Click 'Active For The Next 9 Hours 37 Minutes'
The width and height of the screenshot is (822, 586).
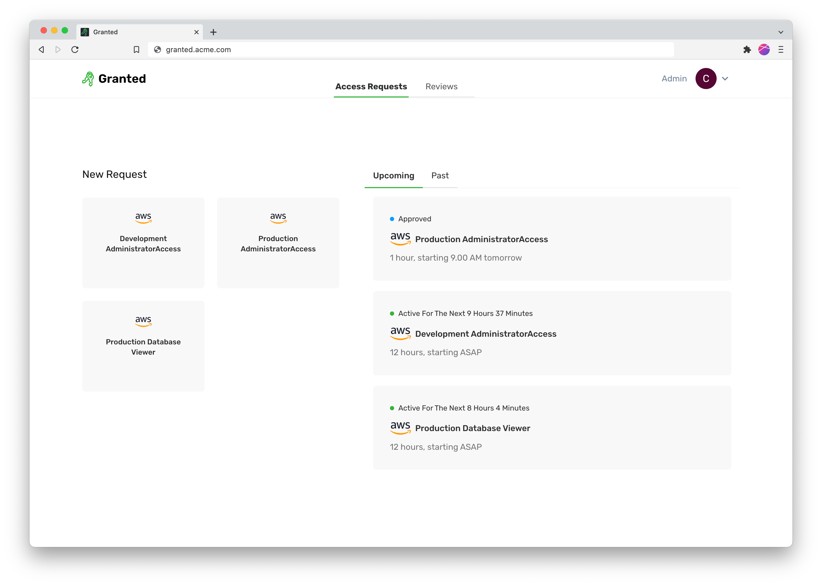tap(465, 314)
